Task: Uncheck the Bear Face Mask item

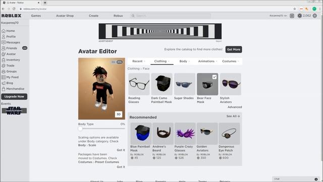Action: 214,77
